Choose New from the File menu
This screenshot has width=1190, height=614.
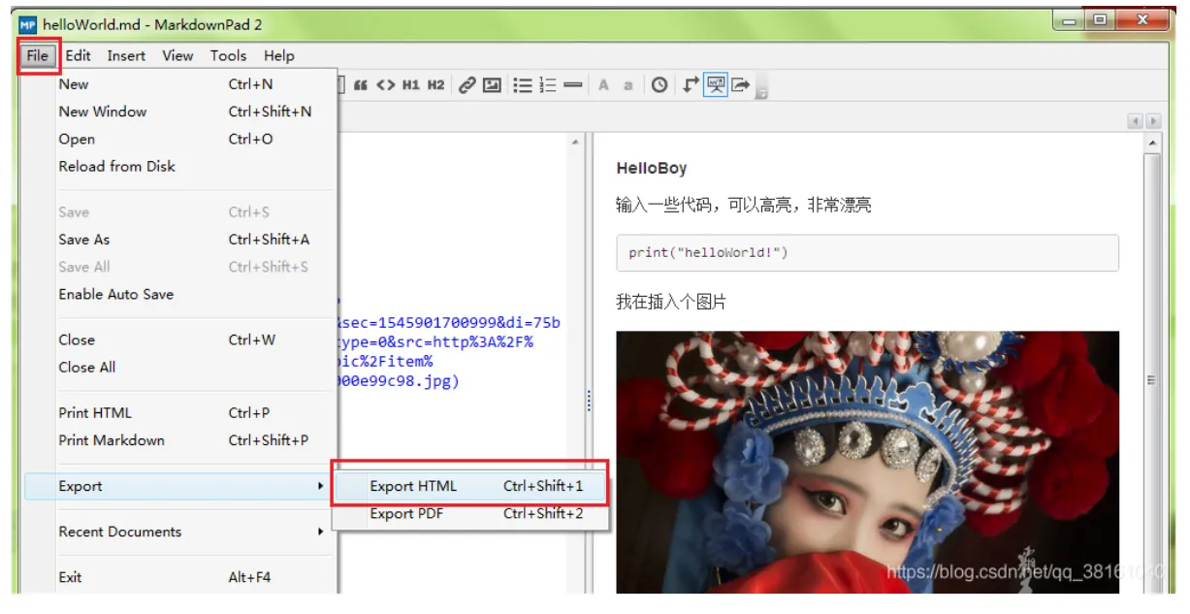click(180, 84)
